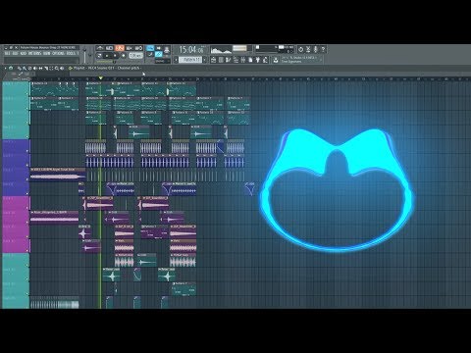Select previous pattern with left arrow

(x=176, y=60)
